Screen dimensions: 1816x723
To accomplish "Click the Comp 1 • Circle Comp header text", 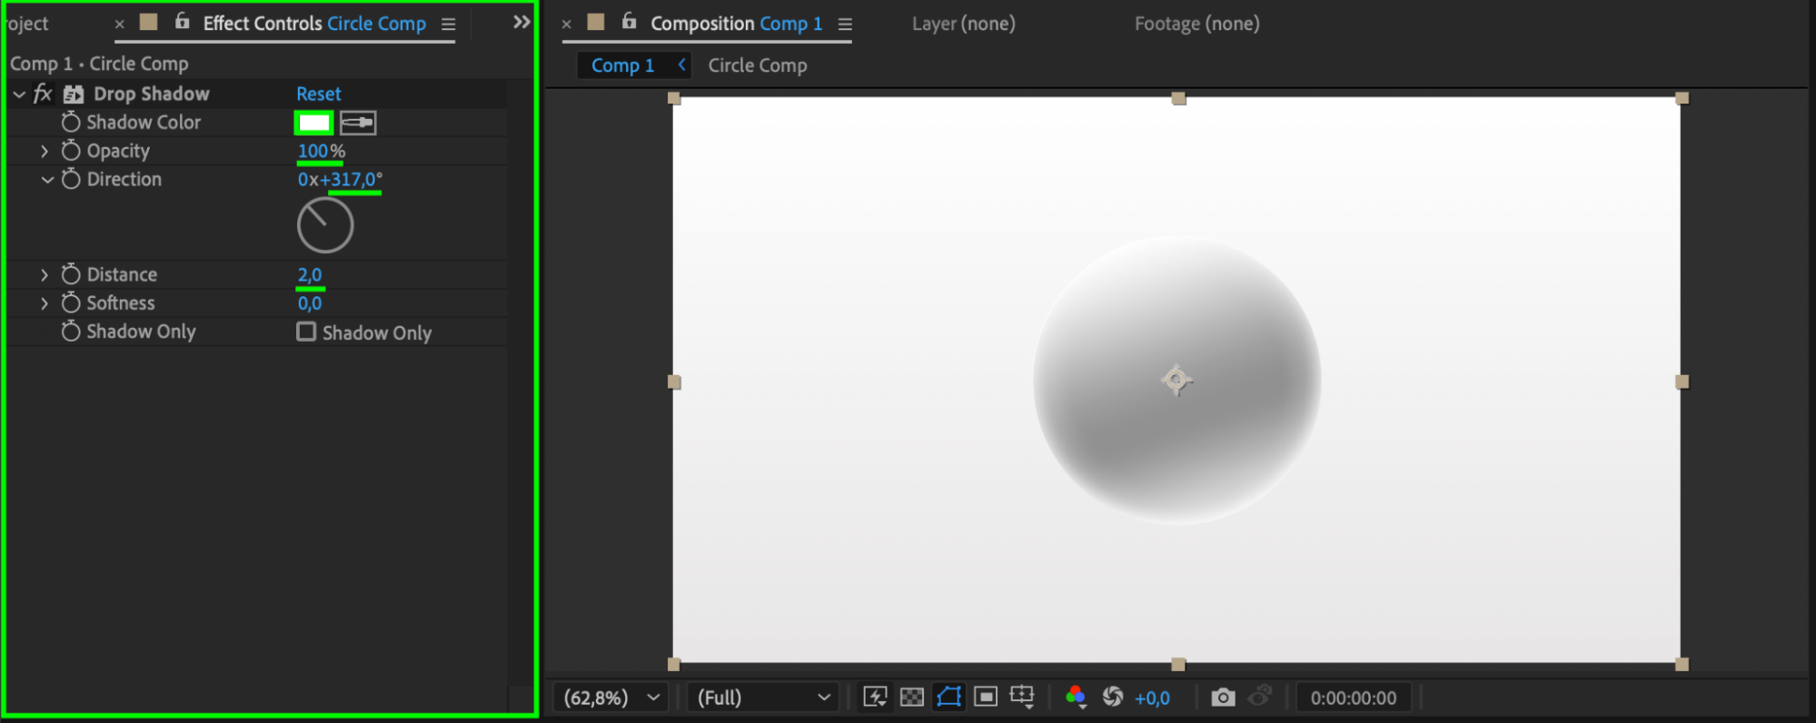I will click(99, 64).
